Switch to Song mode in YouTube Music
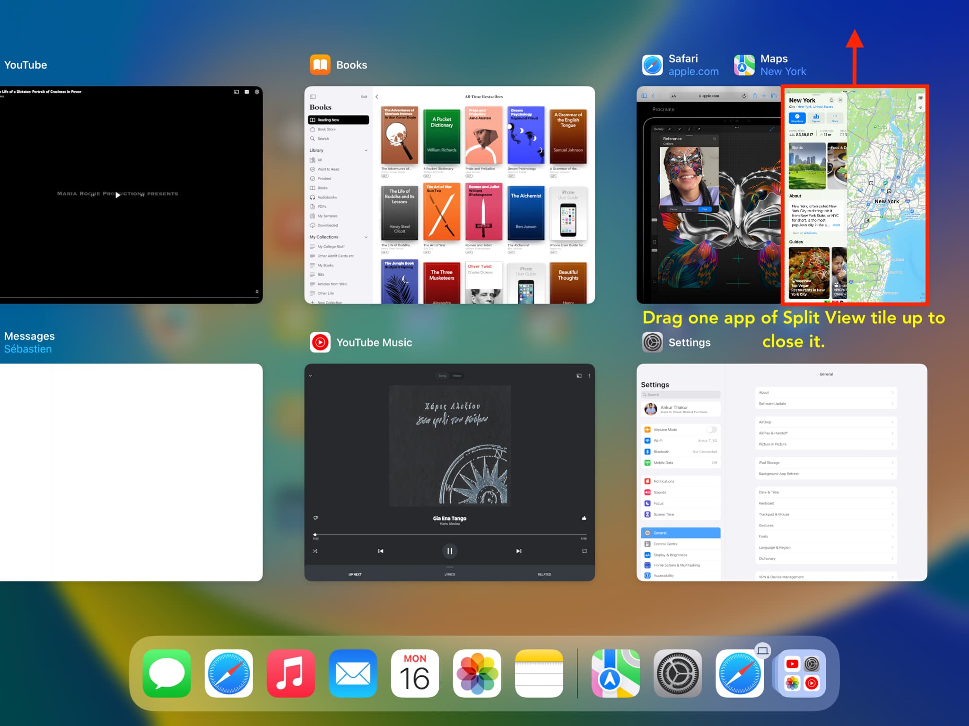Viewport: 969px width, 726px height. pyautogui.click(x=442, y=376)
